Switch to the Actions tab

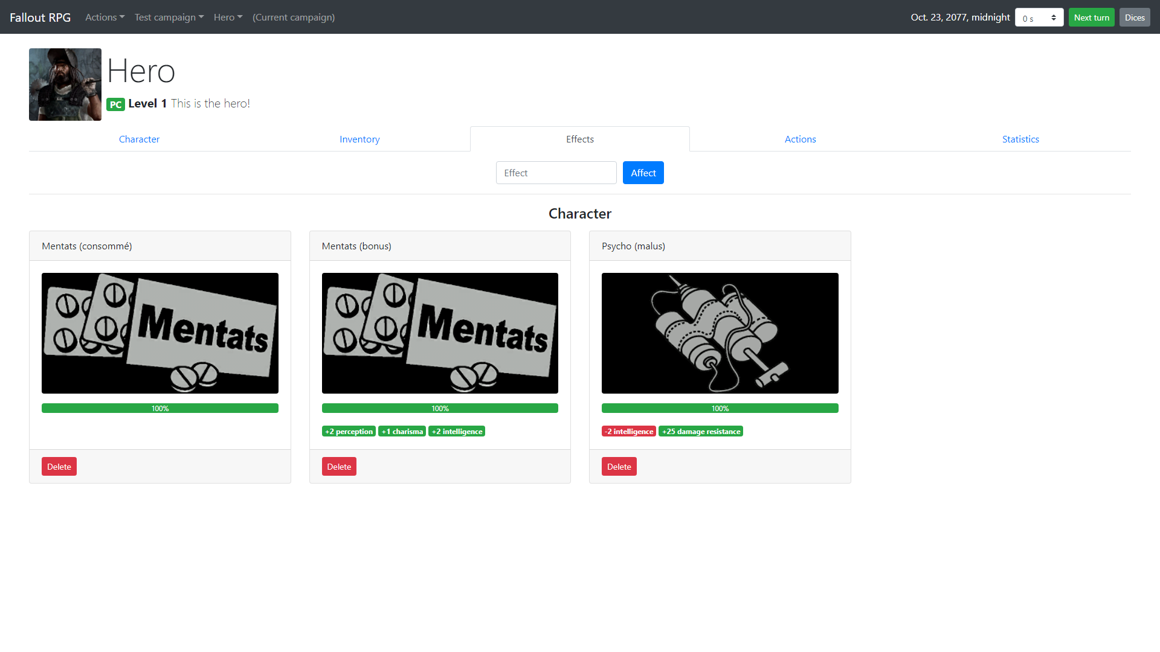click(x=800, y=139)
